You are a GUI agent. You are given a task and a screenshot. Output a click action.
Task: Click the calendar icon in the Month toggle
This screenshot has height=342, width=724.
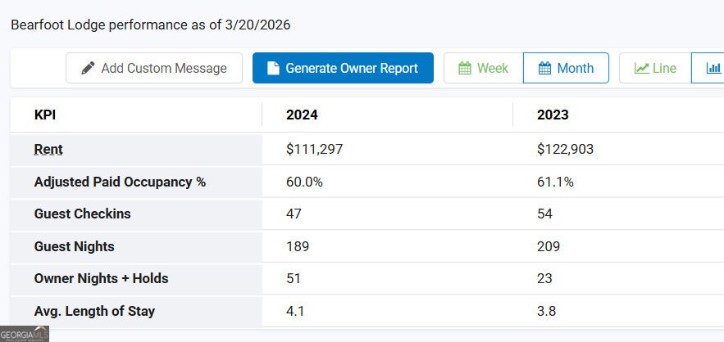click(544, 68)
